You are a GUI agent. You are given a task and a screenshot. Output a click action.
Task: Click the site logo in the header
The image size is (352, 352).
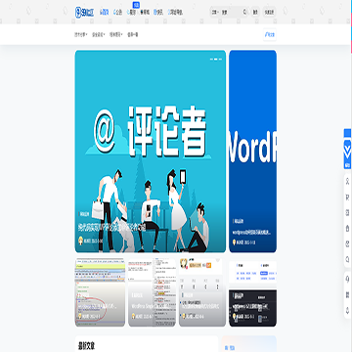(x=84, y=12)
